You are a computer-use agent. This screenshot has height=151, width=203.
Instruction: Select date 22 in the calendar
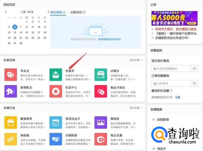(x=27, y=38)
